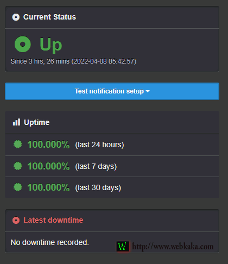The height and width of the screenshot is (264, 228).
Task: Click the 100.000% value for last 7 days
Action: pyautogui.click(x=48, y=166)
